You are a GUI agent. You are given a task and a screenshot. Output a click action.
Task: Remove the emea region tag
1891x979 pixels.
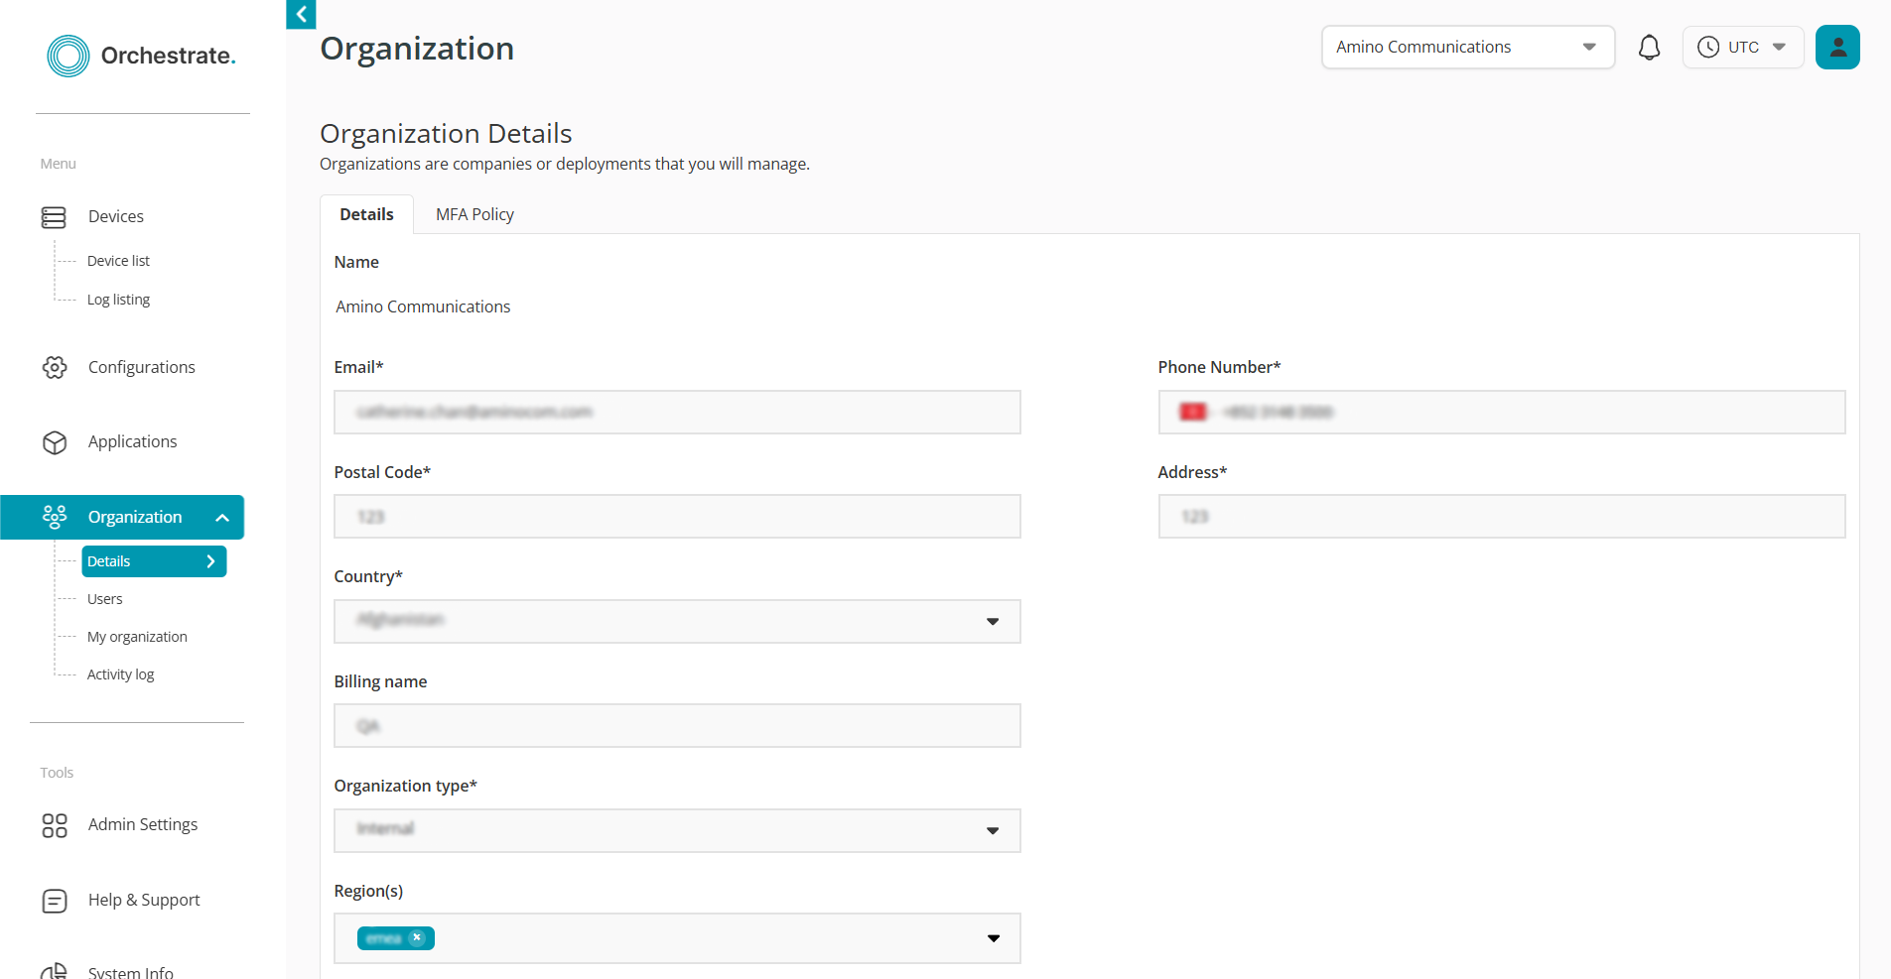click(417, 937)
